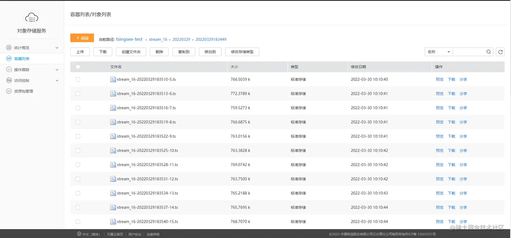Click the 复制到 button
Screen dimensions: 511x238
tap(184, 52)
